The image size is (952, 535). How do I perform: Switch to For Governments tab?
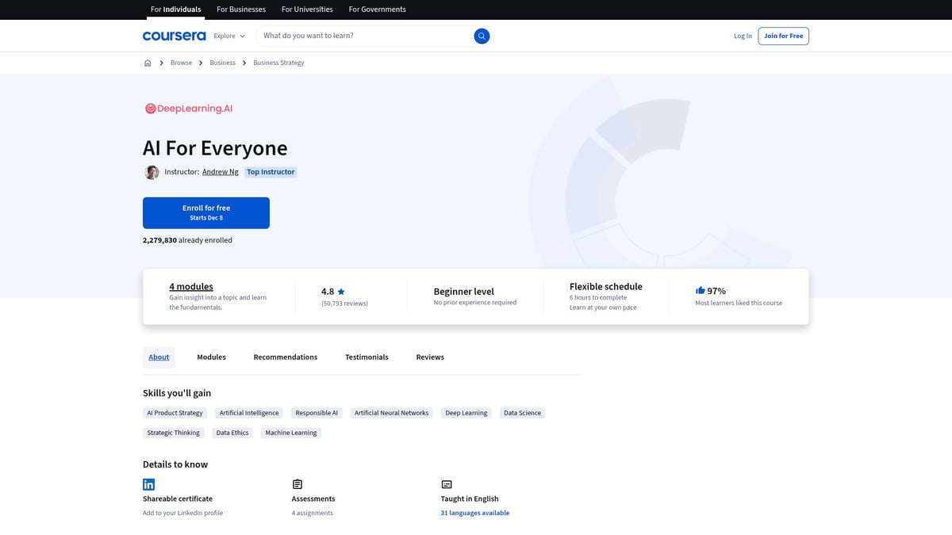point(377,10)
